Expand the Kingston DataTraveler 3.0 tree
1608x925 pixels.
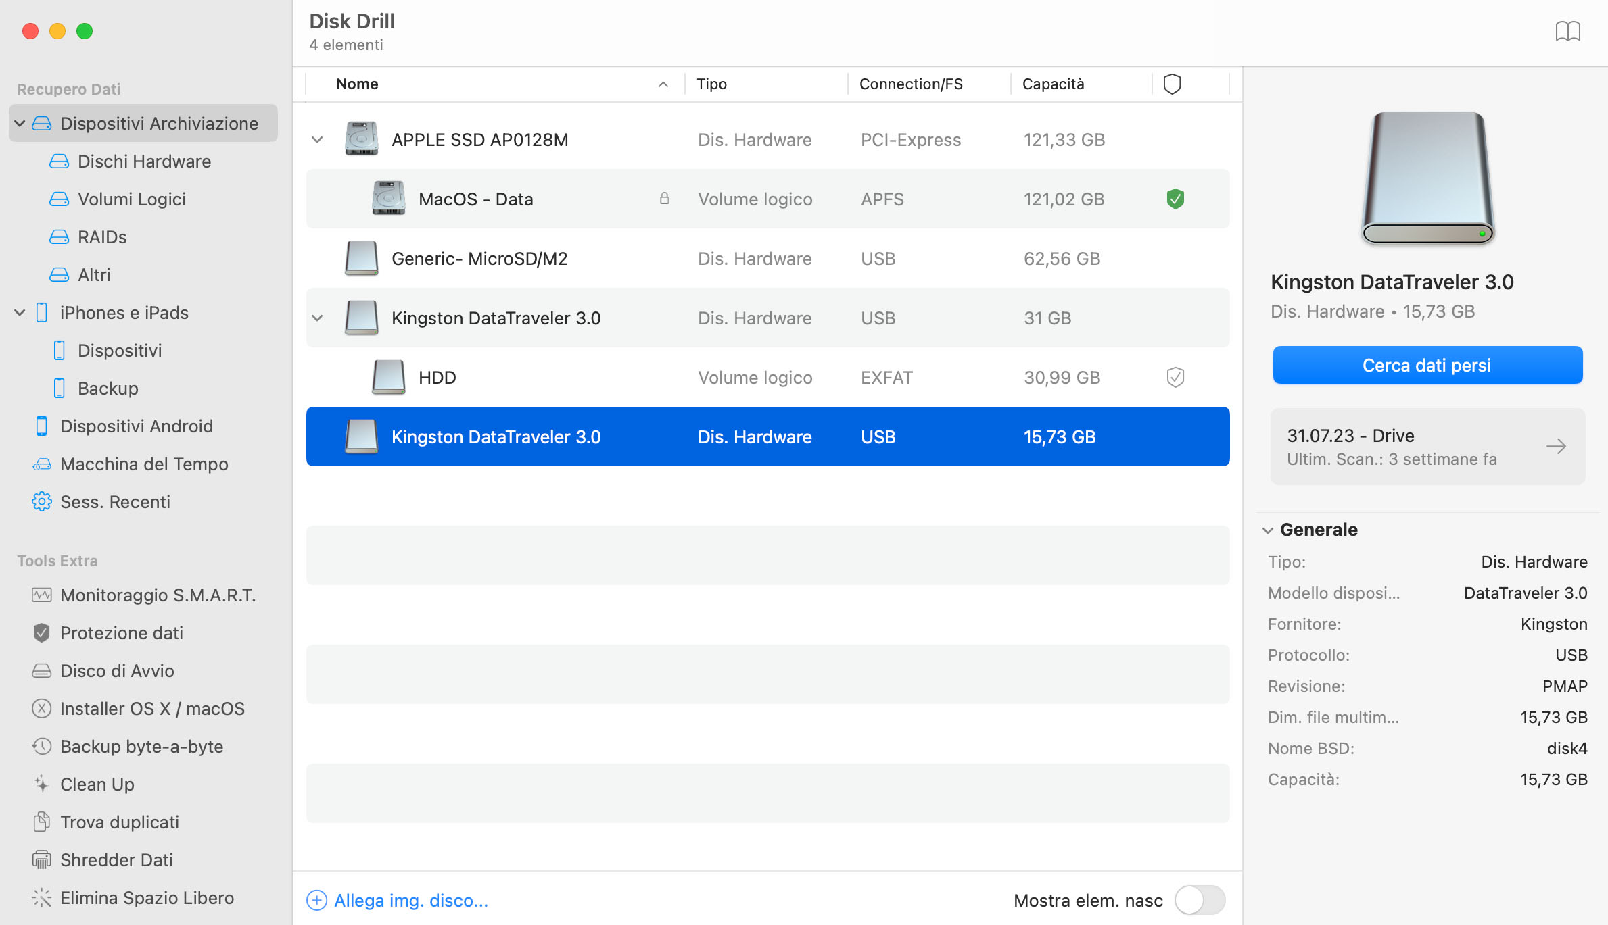[319, 318]
